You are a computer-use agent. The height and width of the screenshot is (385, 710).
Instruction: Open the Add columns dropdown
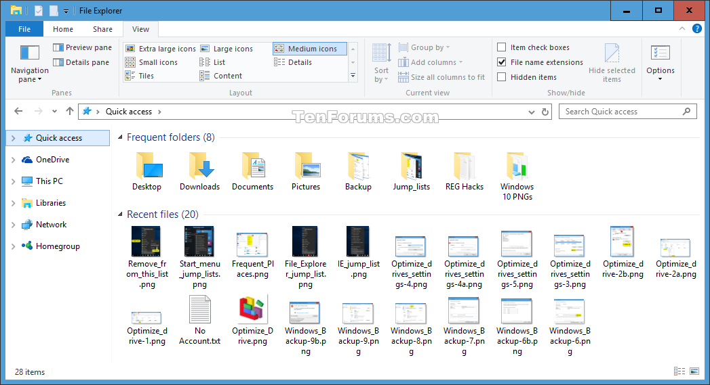click(x=430, y=62)
